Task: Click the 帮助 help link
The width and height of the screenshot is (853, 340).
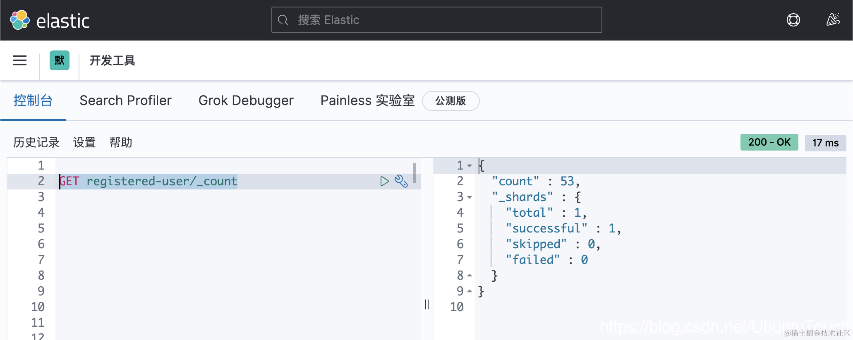Action: 121,143
